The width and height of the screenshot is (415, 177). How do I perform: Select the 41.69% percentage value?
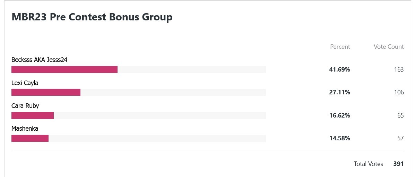click(x=339, y=69)
